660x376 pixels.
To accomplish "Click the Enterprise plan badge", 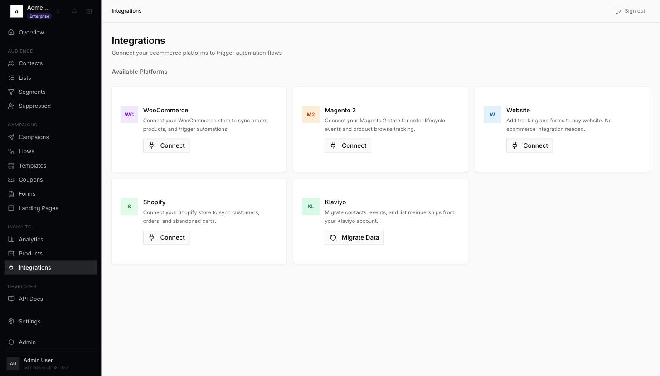I will (39, 16).
